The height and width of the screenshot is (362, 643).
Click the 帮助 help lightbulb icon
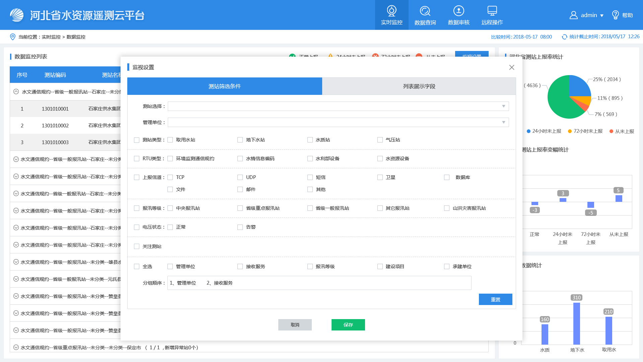[x=615, y=15]
